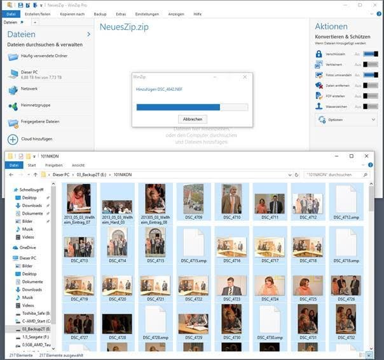The width and height of the screenshot is (384, 360).
Task: Click the PDF erstellen icon
Action: pos(319,96)
